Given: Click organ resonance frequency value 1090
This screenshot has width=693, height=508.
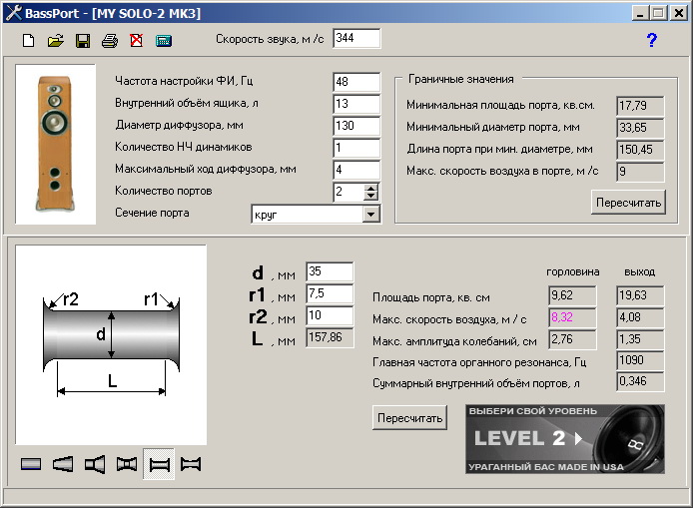Looking at the screenshot, I should point(640,360).
